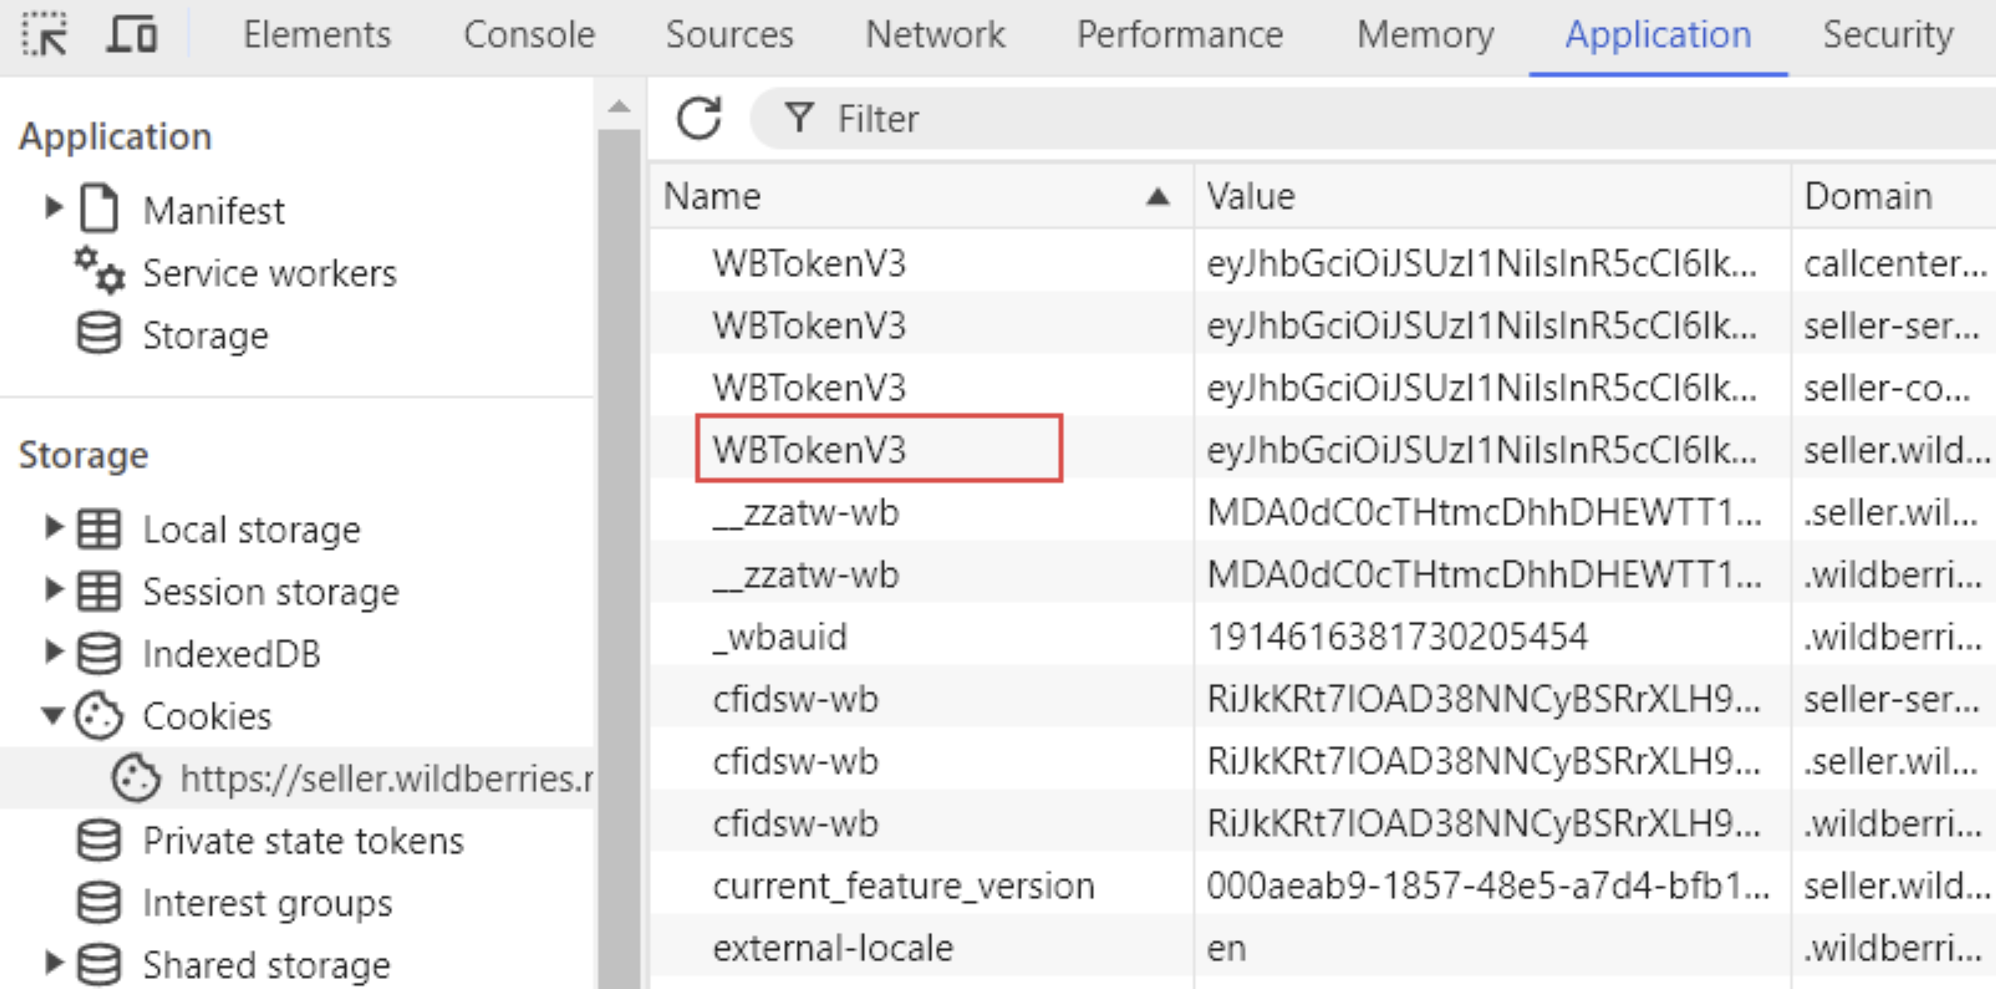Select Interest groups item

click(267, 903)
